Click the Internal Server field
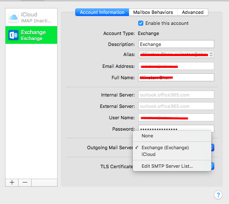The width and height of the screenshot is (229, 204). coord(176,95)
